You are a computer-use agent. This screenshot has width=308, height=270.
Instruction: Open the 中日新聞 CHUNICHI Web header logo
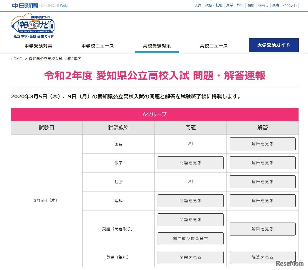coord(40,5)
